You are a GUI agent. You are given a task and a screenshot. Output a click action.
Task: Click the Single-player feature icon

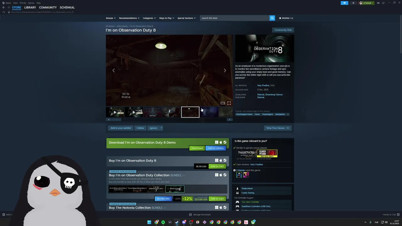point(237,188)
